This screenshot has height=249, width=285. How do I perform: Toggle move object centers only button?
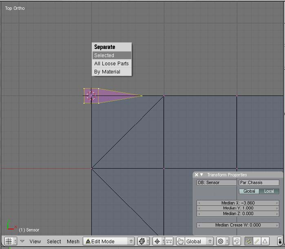(x=169, y=241)
